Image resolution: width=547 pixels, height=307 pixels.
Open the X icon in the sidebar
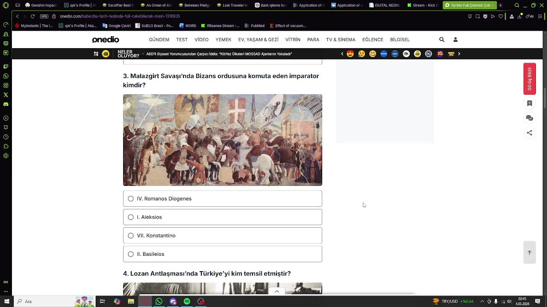[6, 95]
